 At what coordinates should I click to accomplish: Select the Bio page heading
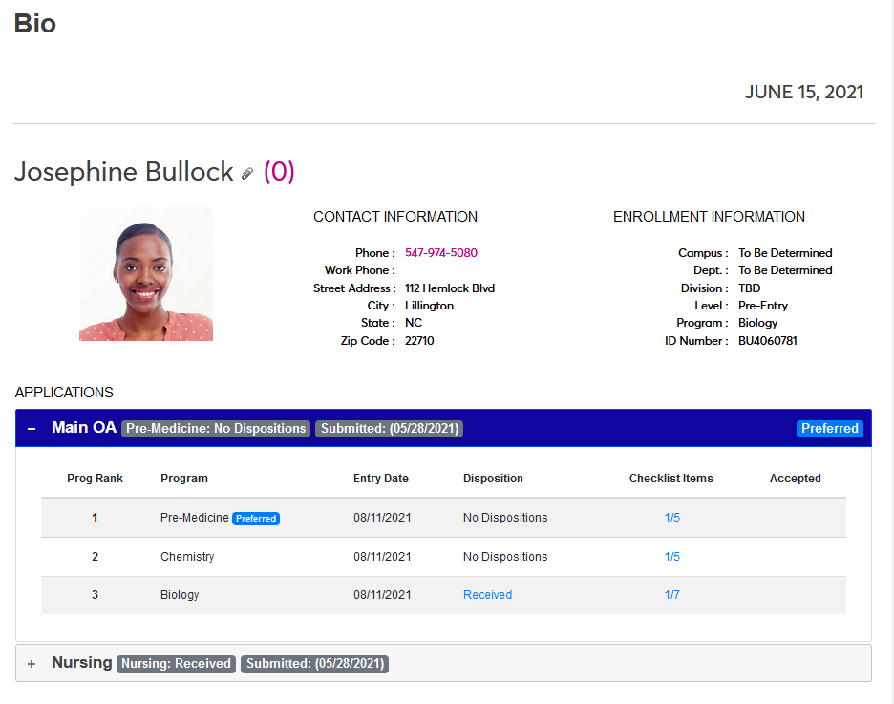(34, 24)
